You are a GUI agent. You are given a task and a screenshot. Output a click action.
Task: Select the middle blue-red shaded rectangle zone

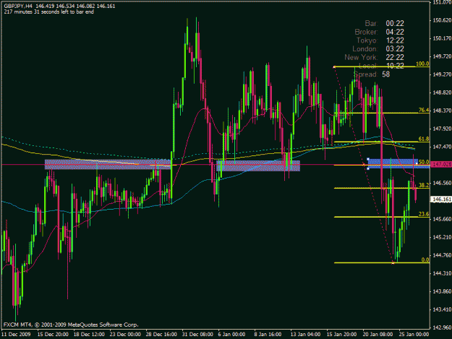click(258, 166)
